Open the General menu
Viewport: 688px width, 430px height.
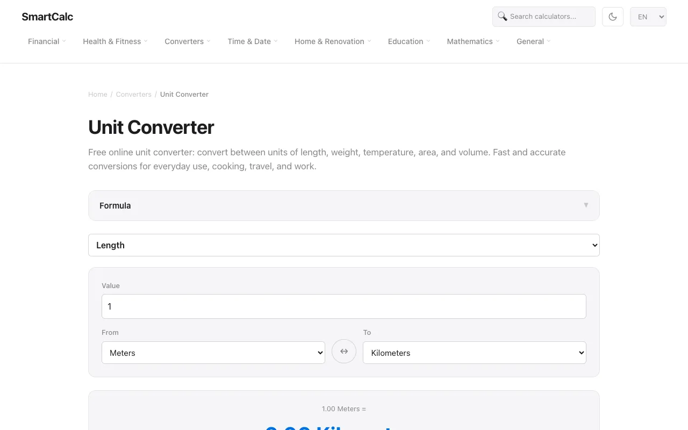[534, 41]
